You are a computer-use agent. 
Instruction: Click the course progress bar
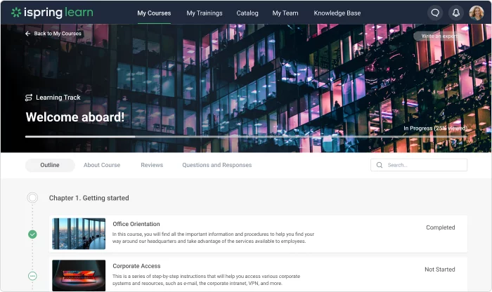point(246,137)
